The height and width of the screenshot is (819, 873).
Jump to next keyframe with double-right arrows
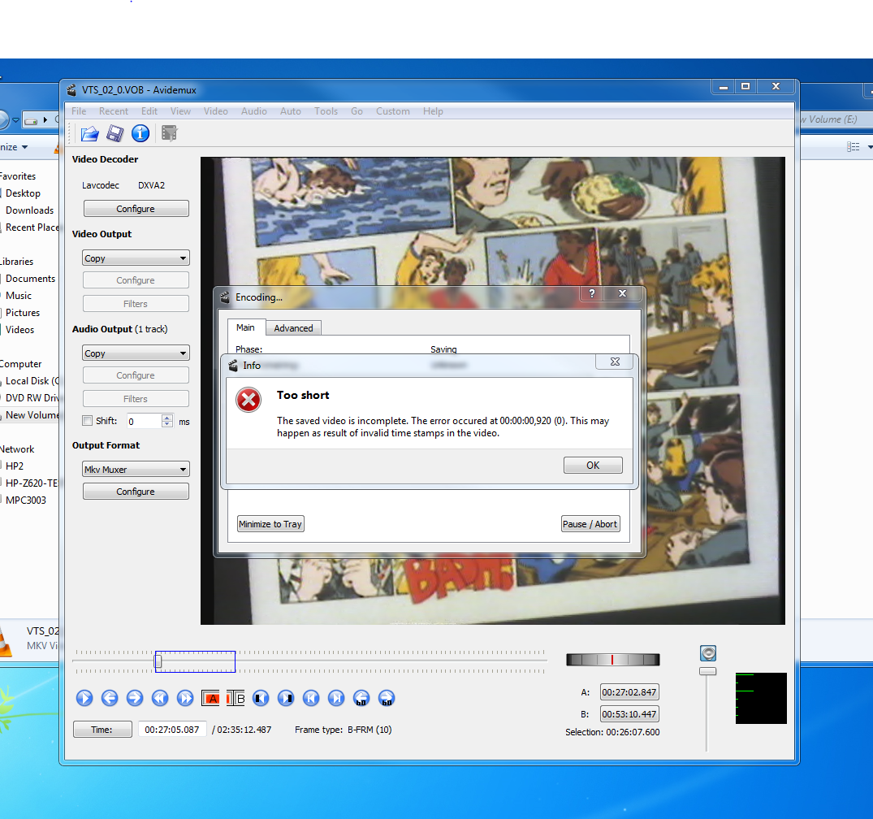click(x=185, y=698)
